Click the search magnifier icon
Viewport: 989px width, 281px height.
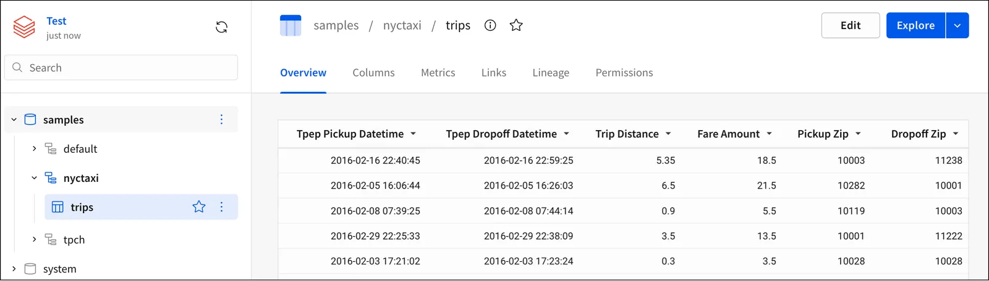click(x=17, y=67)
